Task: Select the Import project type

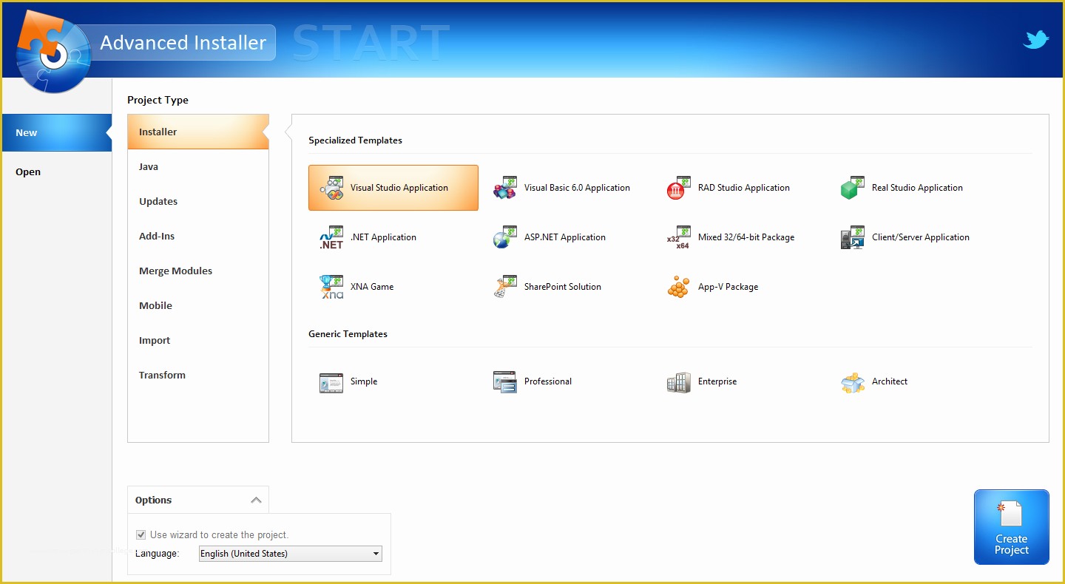Action: pyautogui.click(x=198, y=340)
